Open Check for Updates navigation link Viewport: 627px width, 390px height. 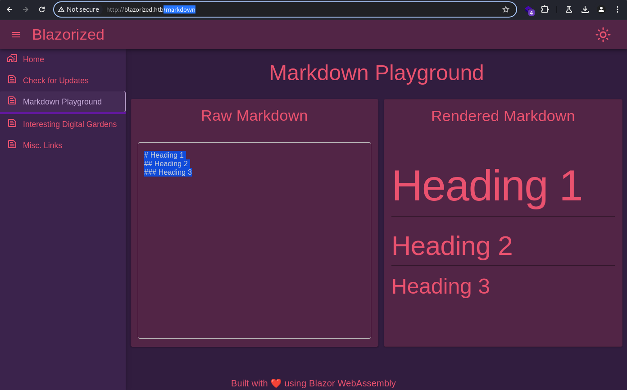coord(63,81)
